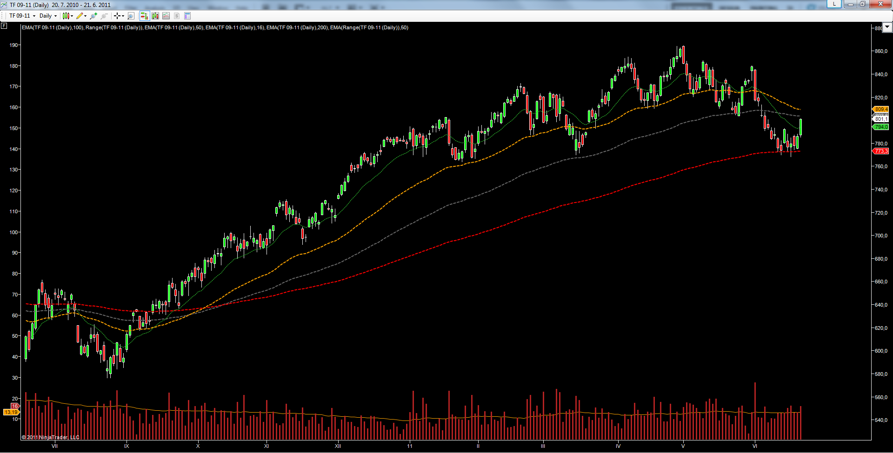
Task: Click the window title TF 09-11 (Daily)
Action: (29, 5)
